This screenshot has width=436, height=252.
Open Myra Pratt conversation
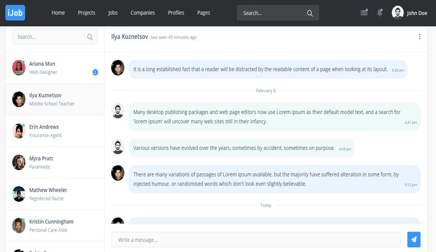point(55,162)
